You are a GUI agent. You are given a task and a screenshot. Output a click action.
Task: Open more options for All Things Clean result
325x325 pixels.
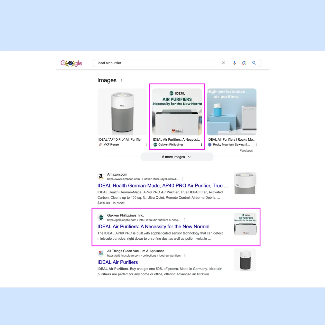[185, 256]
